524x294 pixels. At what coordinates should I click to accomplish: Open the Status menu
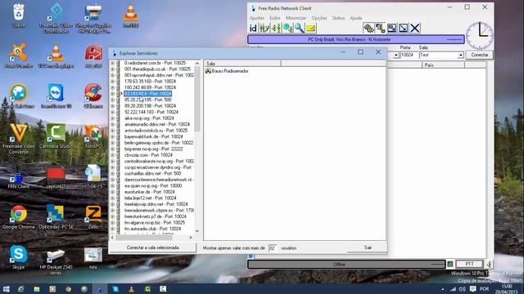point(338,18)
